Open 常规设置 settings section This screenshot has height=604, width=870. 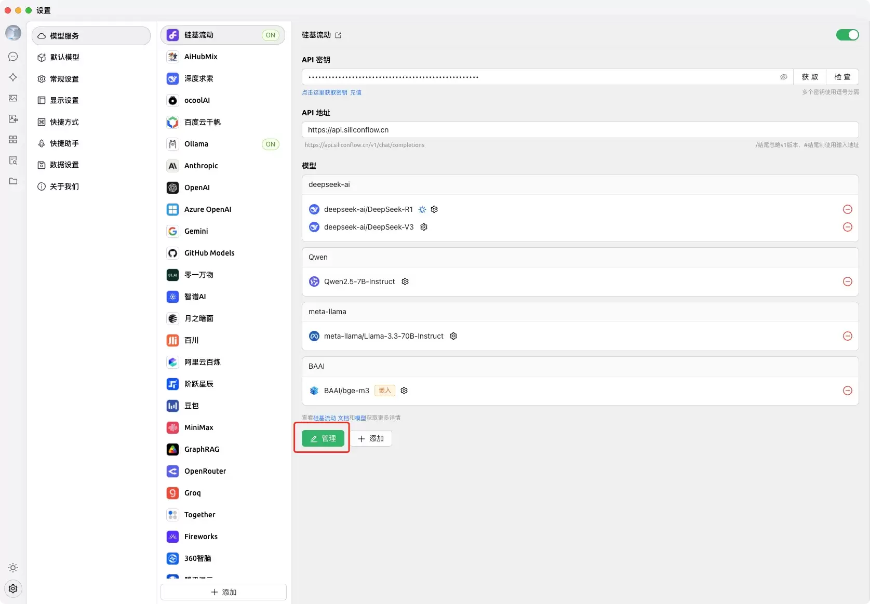tap(91, 79)
